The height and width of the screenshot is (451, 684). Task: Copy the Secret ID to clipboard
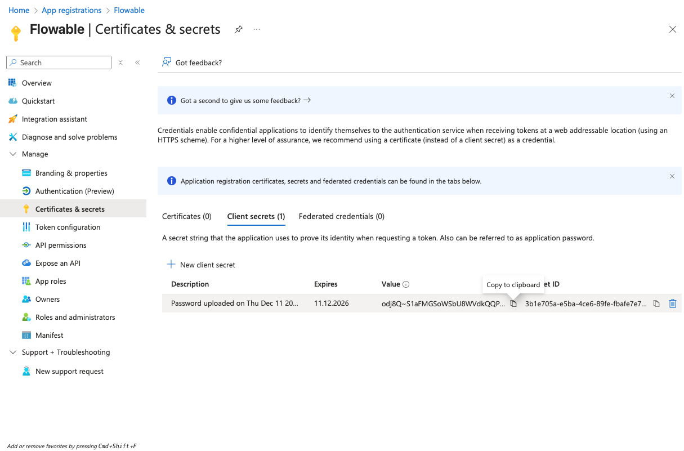click(x=656, y=303)
